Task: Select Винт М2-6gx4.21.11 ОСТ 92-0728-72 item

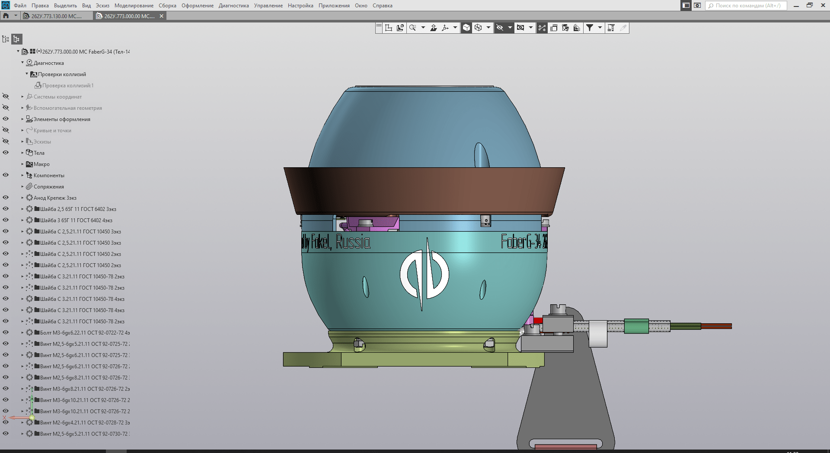Action: [85, 422]
